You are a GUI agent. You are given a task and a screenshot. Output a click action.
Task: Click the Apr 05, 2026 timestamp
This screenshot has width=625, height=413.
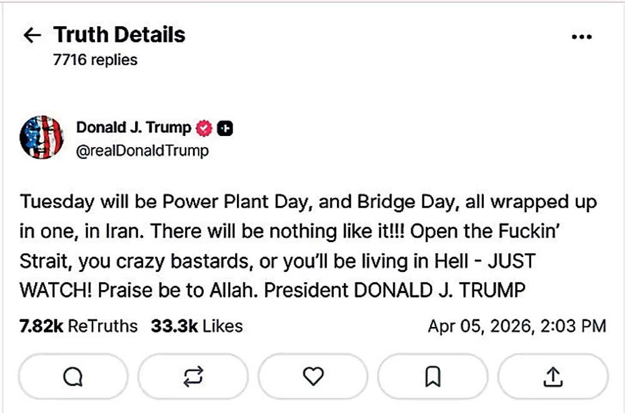pos(516,326)
